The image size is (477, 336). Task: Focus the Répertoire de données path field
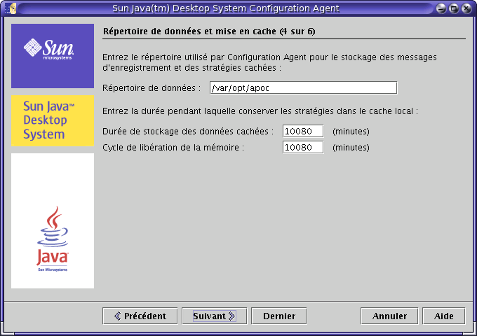(x=303, y=87)
